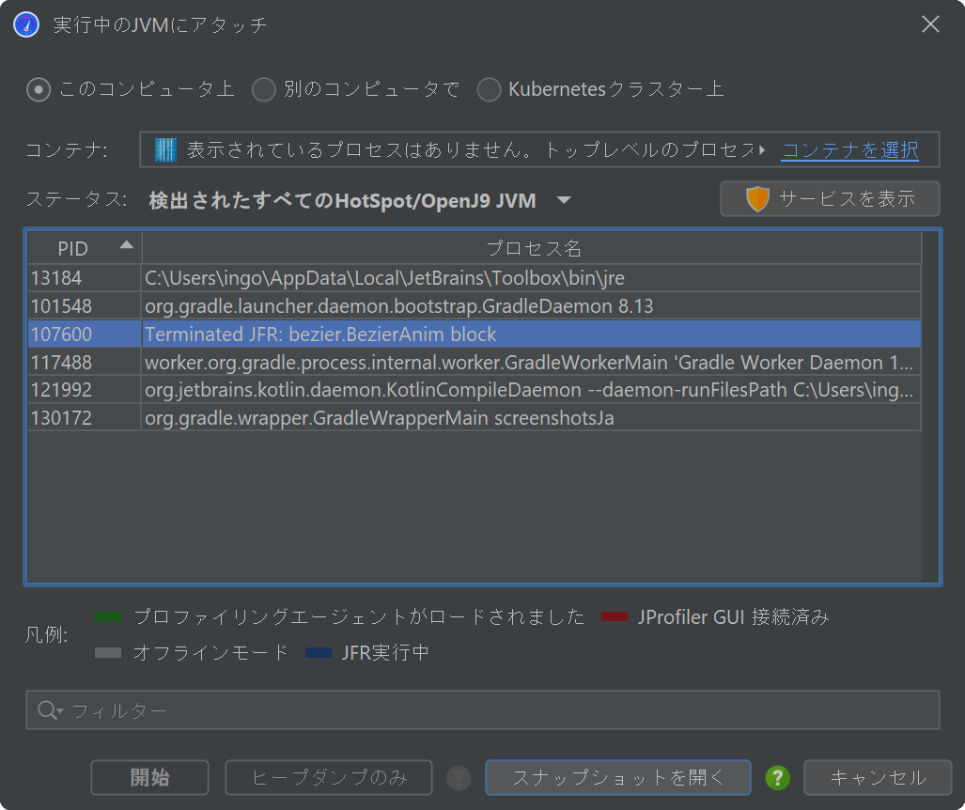The image size is (965, 810).
Task: Click the gray offline mode legend swatch
Action: [108, 652]
